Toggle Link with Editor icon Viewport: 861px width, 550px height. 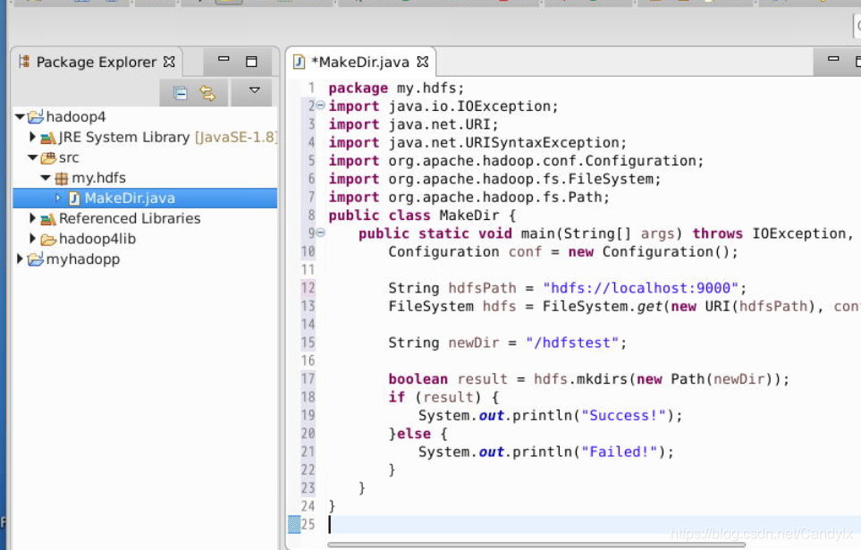coord(207,93)
